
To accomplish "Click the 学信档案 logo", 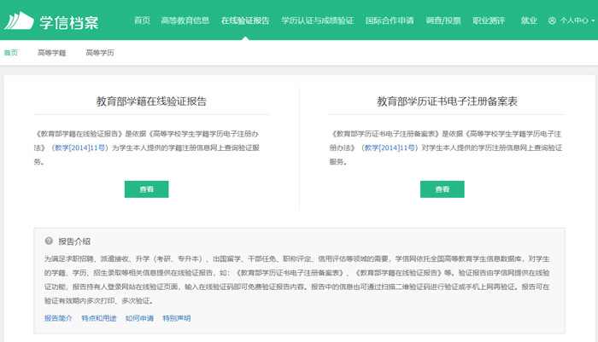I will (60, 20).
